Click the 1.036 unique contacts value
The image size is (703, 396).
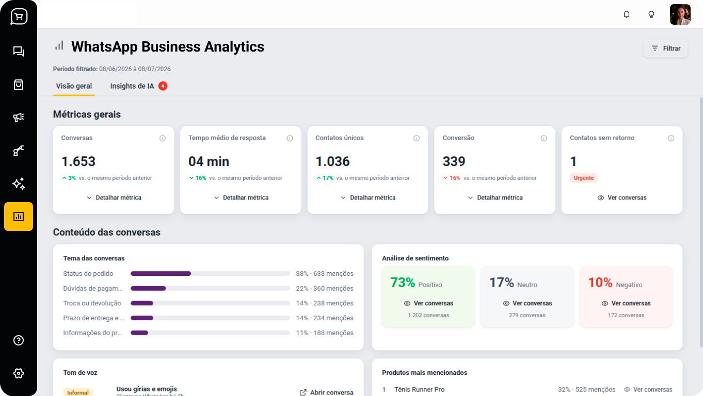click(332, 161)
